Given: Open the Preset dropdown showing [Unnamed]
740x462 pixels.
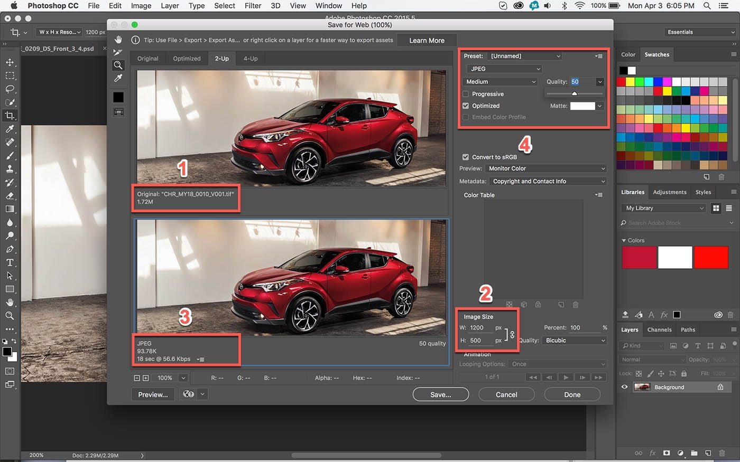Looking at the screenshot, I should click(525, 56).
